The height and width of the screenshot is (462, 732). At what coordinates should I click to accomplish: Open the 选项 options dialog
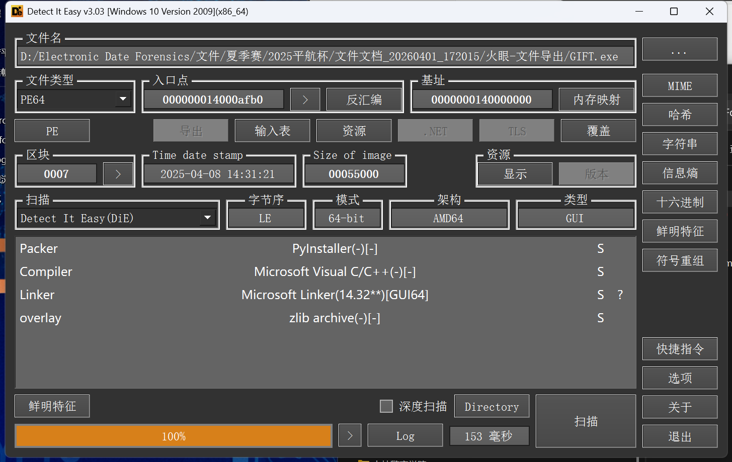680,378
